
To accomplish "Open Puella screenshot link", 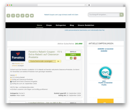I will coord(105,83).
